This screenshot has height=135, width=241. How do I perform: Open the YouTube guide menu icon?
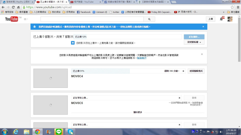pyautogui.click(x=26, y=19)
